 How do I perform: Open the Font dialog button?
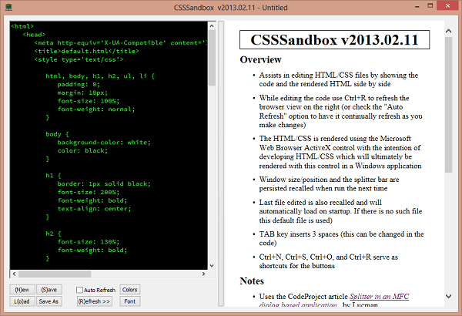[130, 301]
